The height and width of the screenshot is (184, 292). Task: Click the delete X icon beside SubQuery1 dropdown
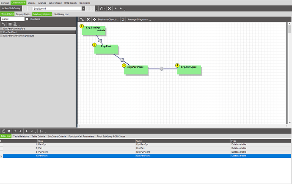point(110,8)
